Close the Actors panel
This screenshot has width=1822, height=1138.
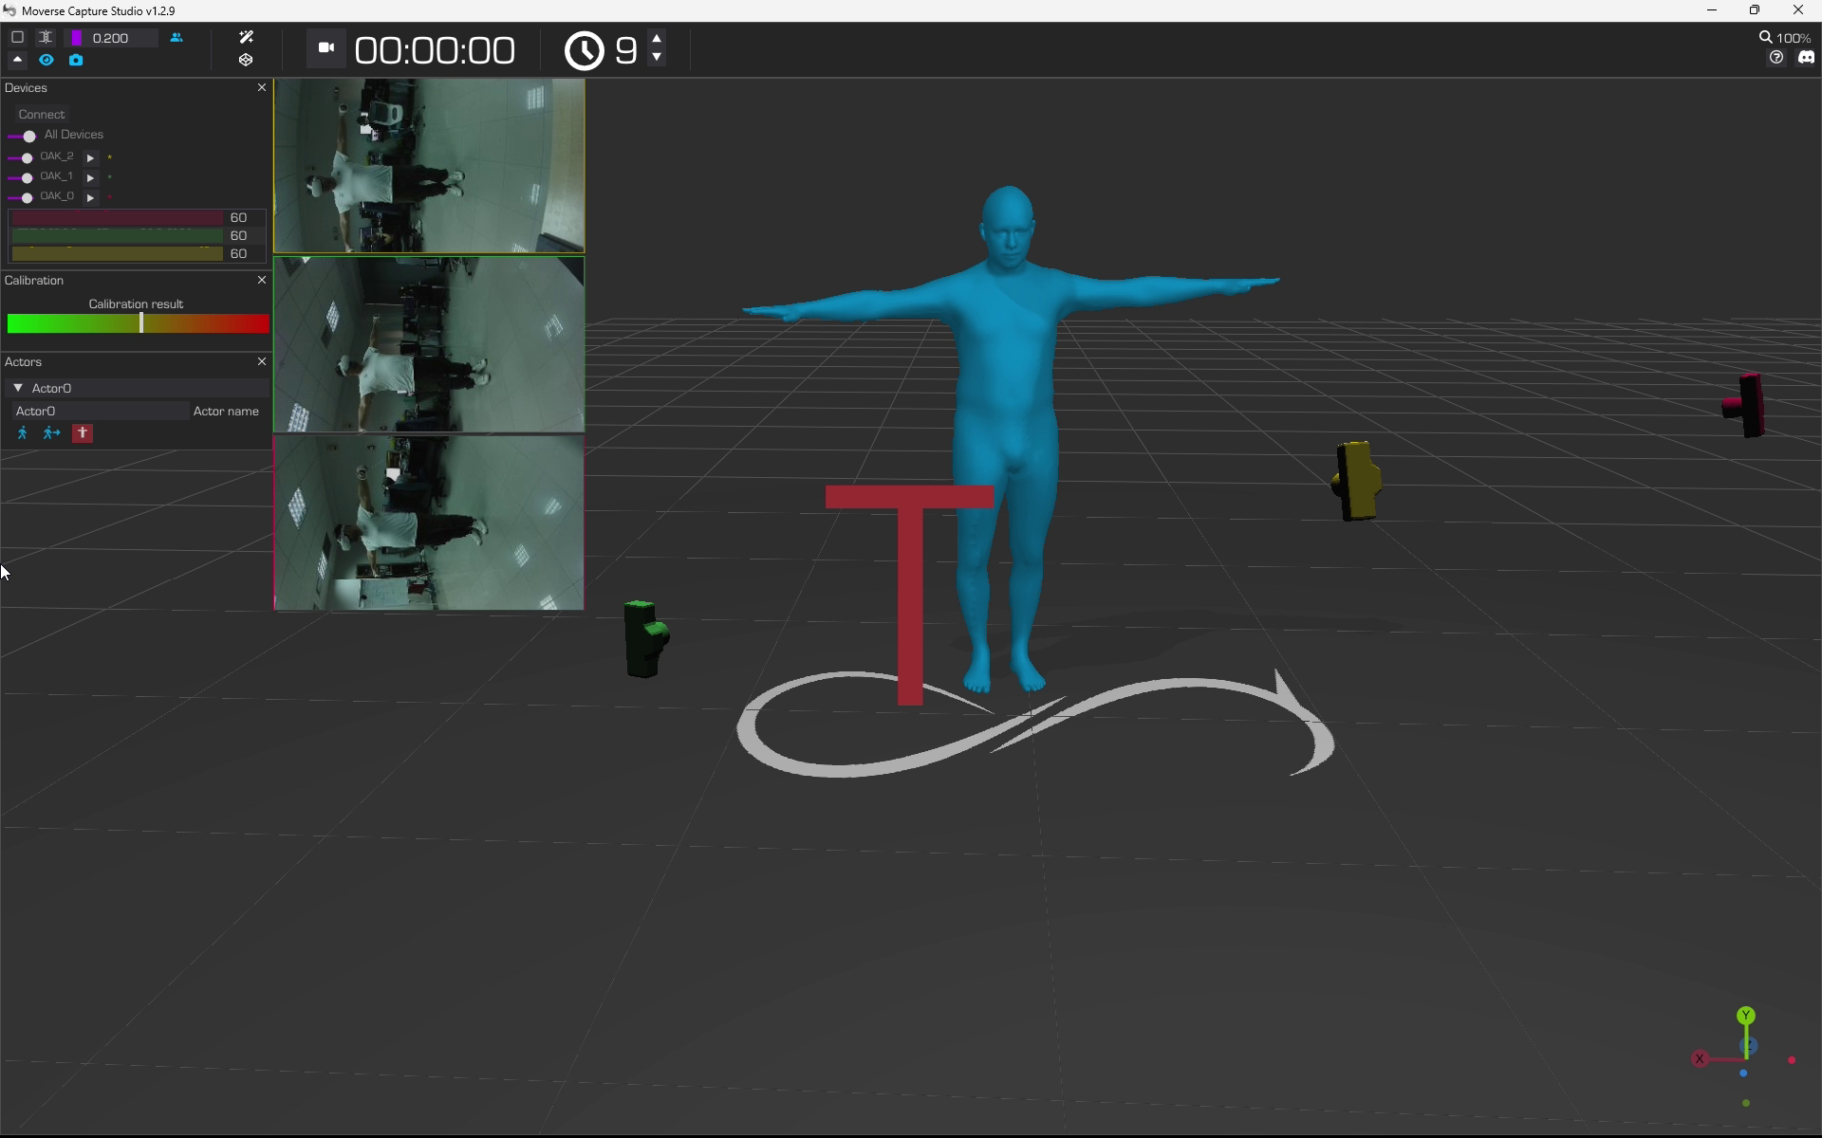pos(262,361)
